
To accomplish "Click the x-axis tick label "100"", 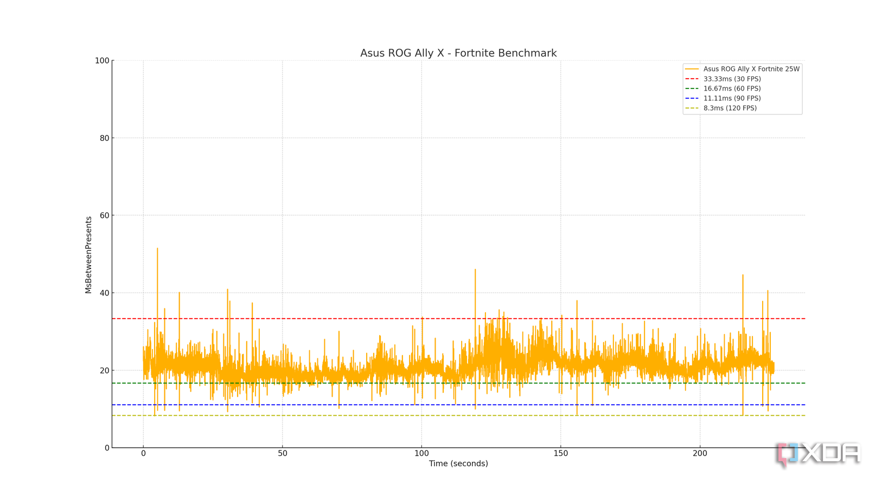I will coord(421,454).
